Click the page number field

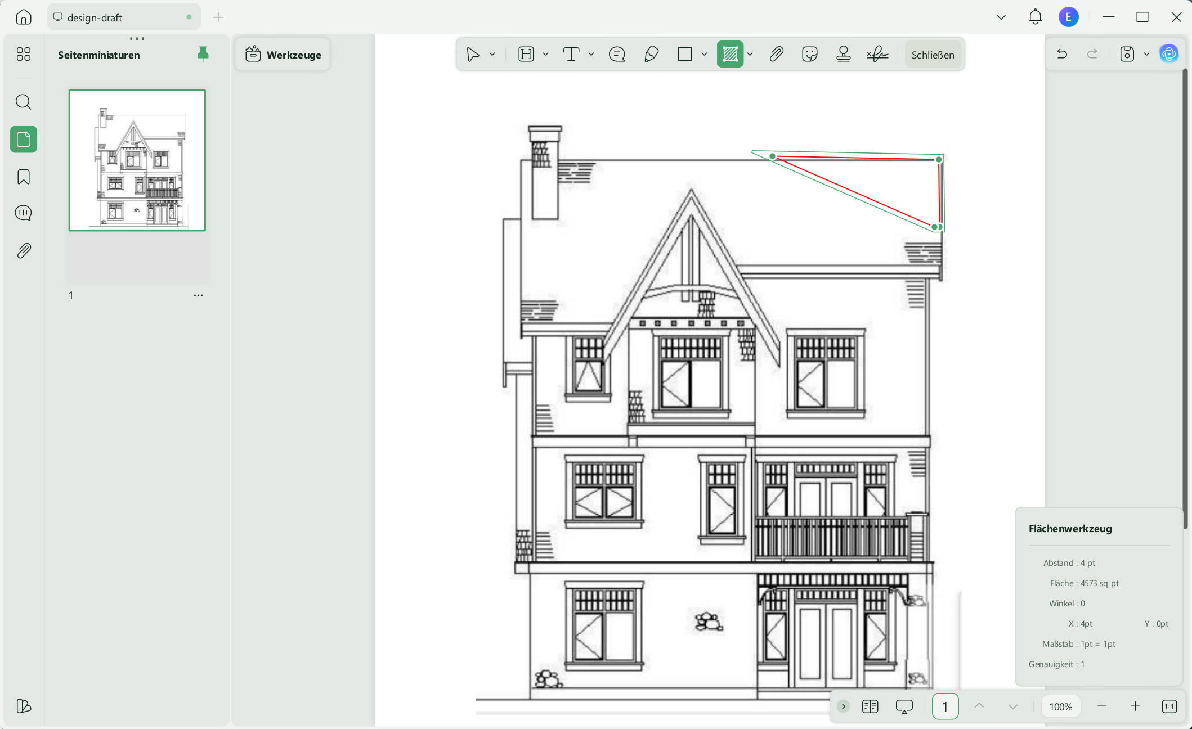945,706
